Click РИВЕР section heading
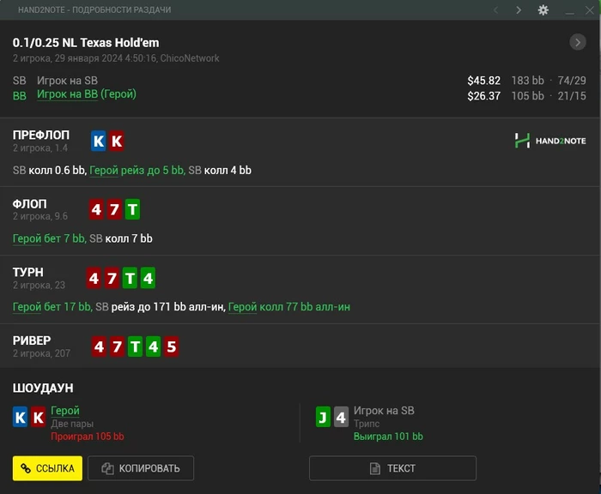This screenshot has width=601, height=494. [32, 340]
